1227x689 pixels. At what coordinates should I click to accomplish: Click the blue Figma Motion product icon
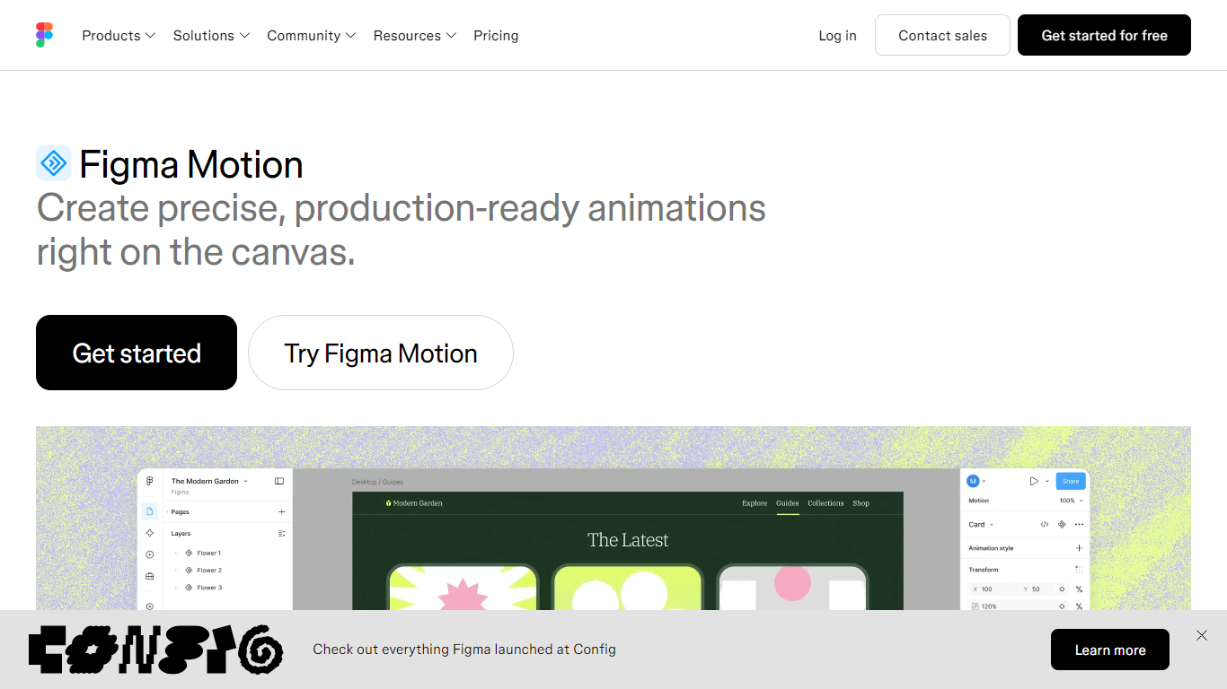click(54, 163)
